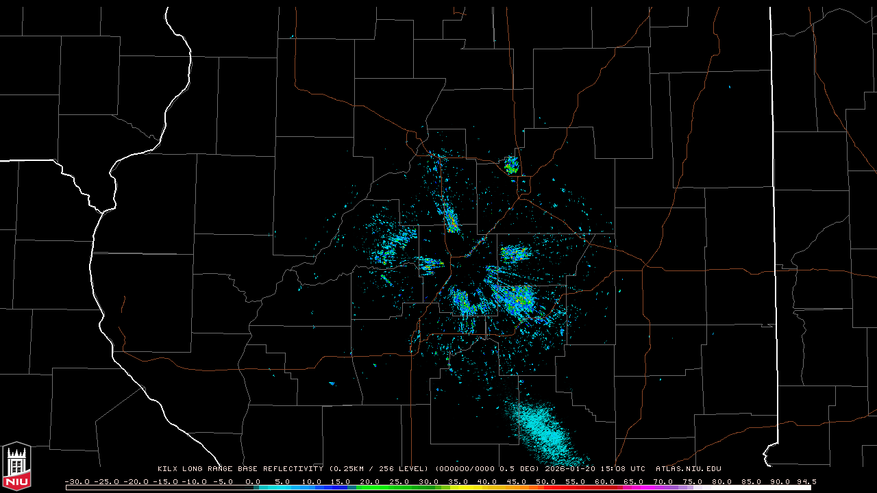Click the echo patch northeast of radar center

[x=514, y=253]
